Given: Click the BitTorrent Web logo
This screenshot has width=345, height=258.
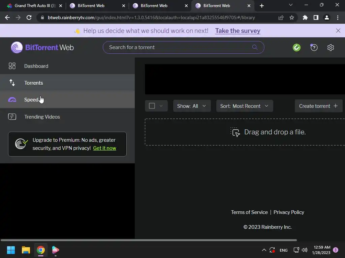Looking at the screenshot, I should coord(42,47).
